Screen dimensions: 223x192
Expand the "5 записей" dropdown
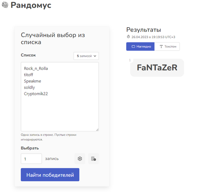pos(86,56)
